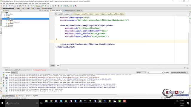
Task: Click the Undo toolbar arrow
Action: pyautogui.click(x=9, y=6)
